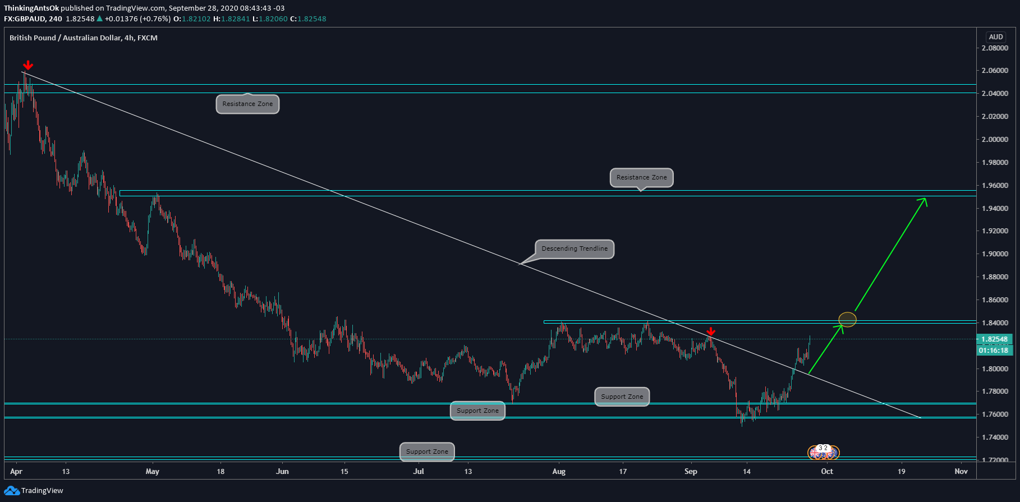The height and width of the screenshot is (502, 1020).
Task: Click the 2.08000 price axis label
Action: click(x=995, y=48)
